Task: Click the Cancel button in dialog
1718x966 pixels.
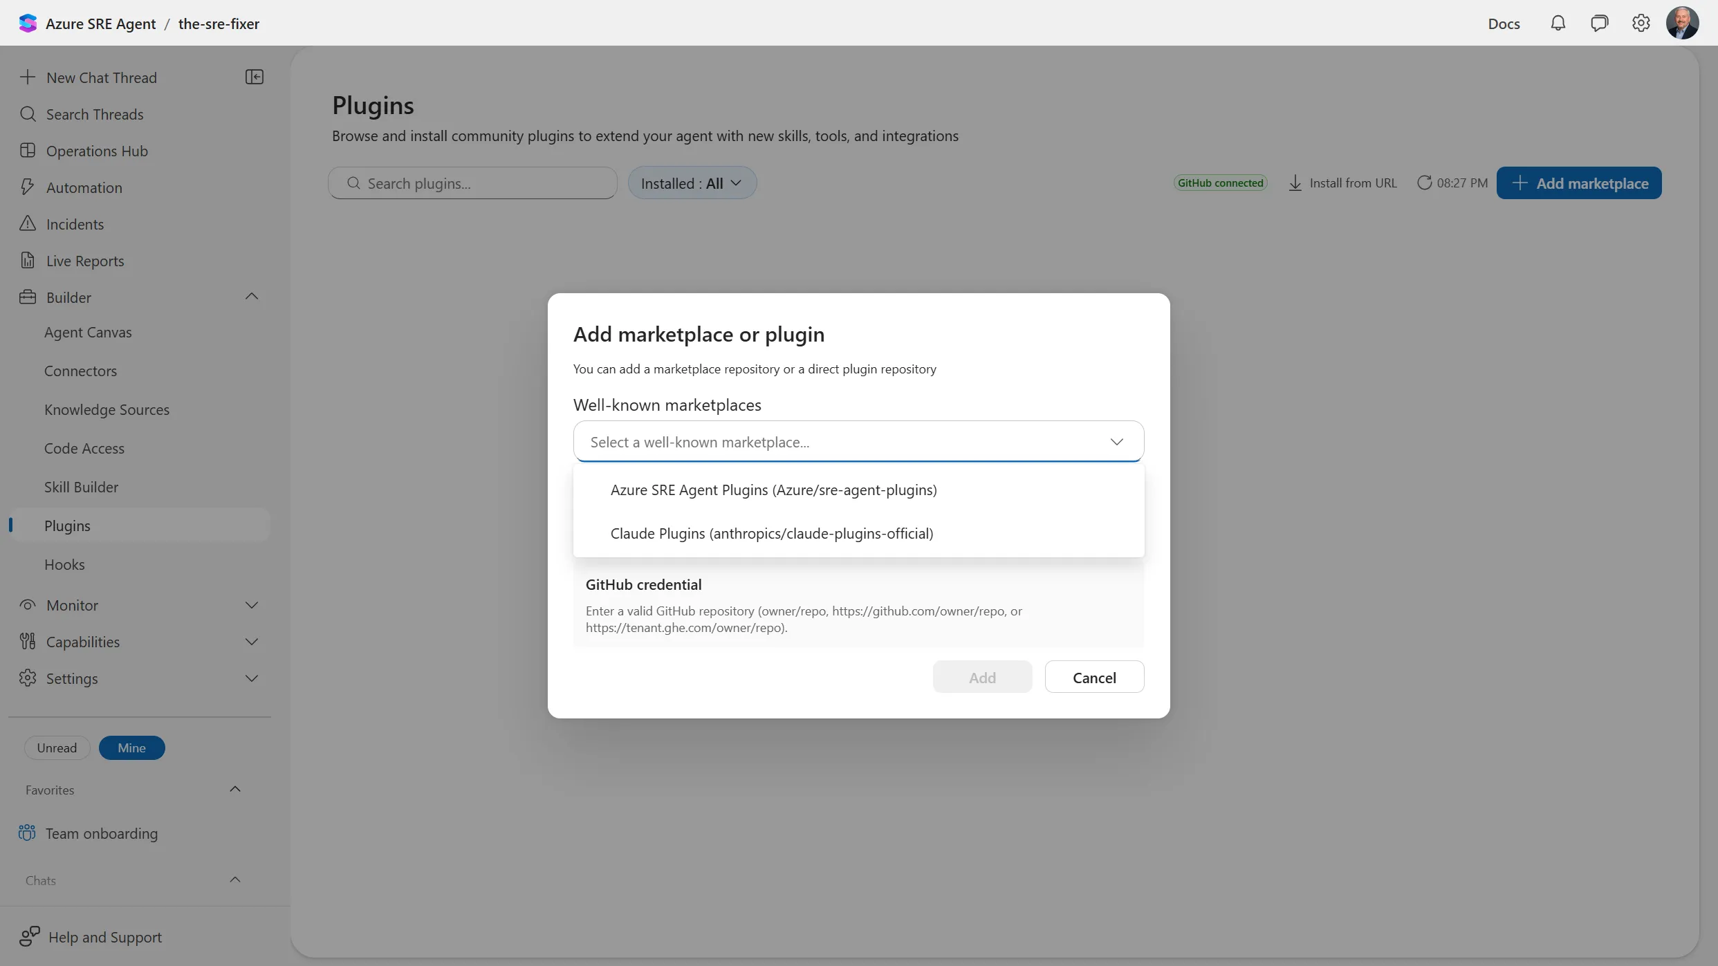Action: tap(1094, 677)
